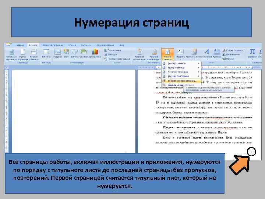Open the round Office button menu
The width and height of the screenshot is (265, 199).
8,44
